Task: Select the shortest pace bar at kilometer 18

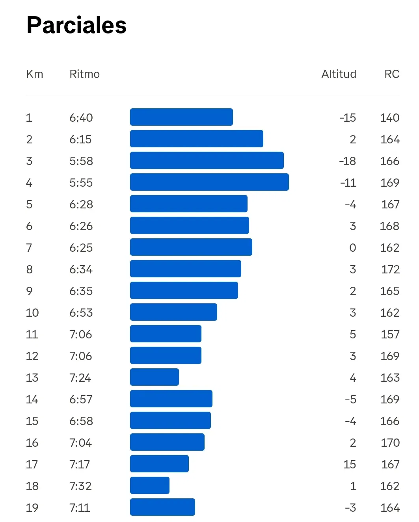Action: coord(150,485)
